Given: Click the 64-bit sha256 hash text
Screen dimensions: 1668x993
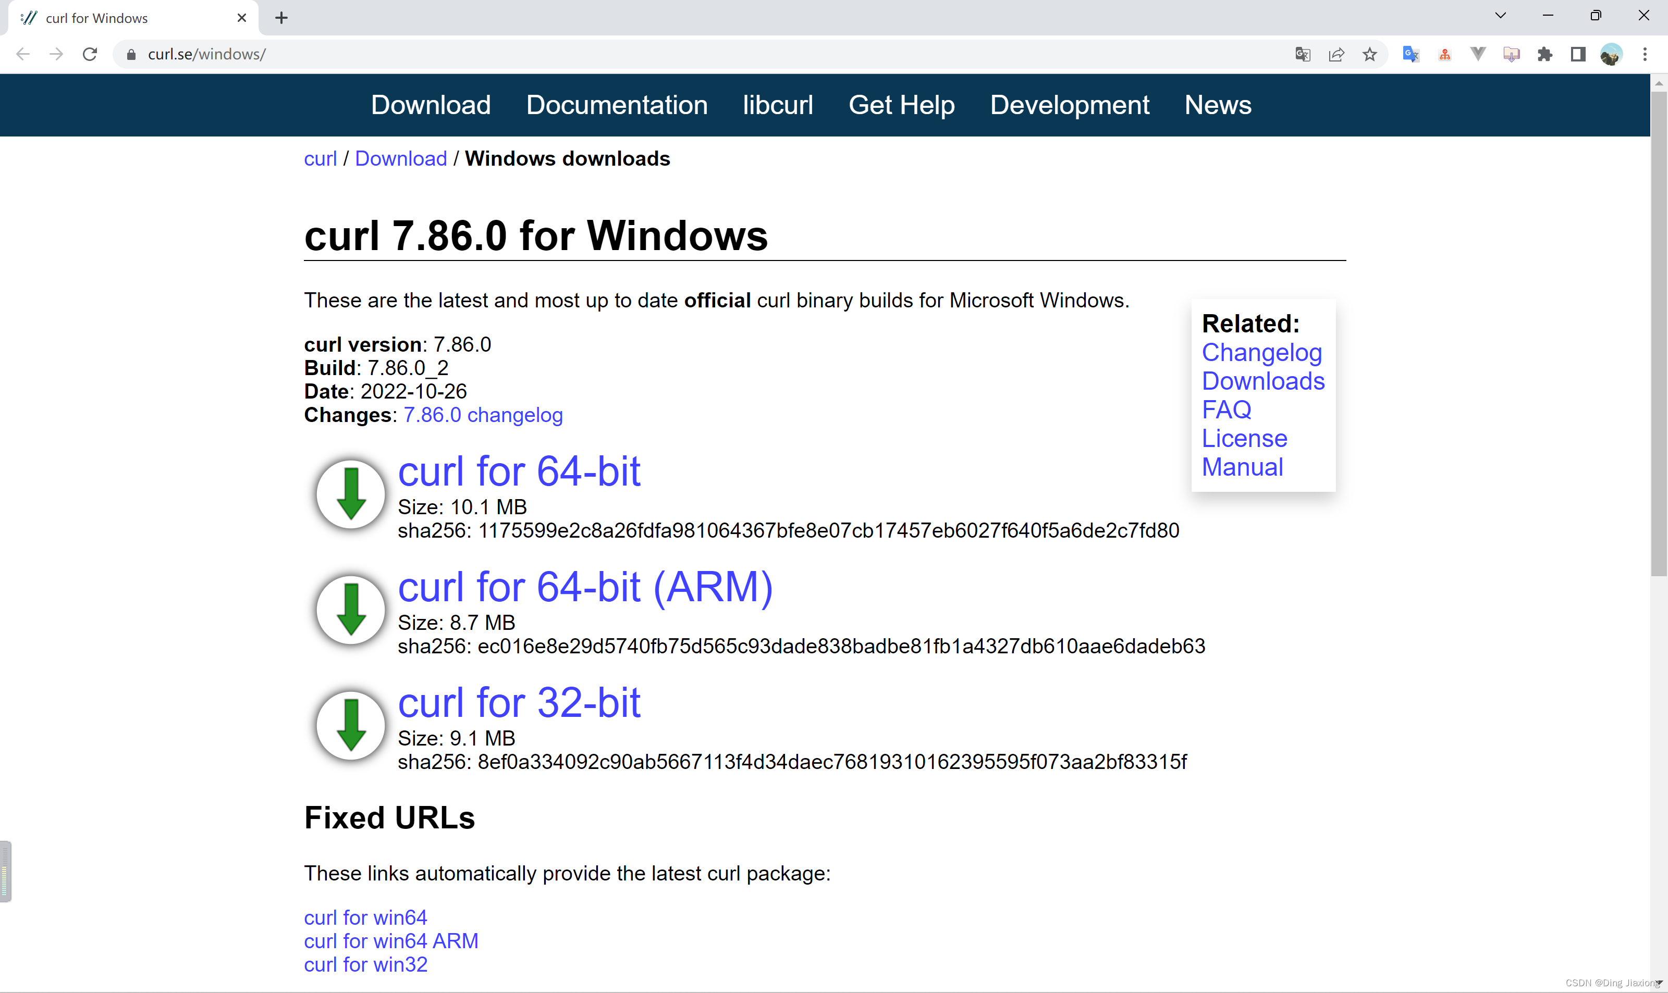Looking at the screenshot, I should [789, 531].
